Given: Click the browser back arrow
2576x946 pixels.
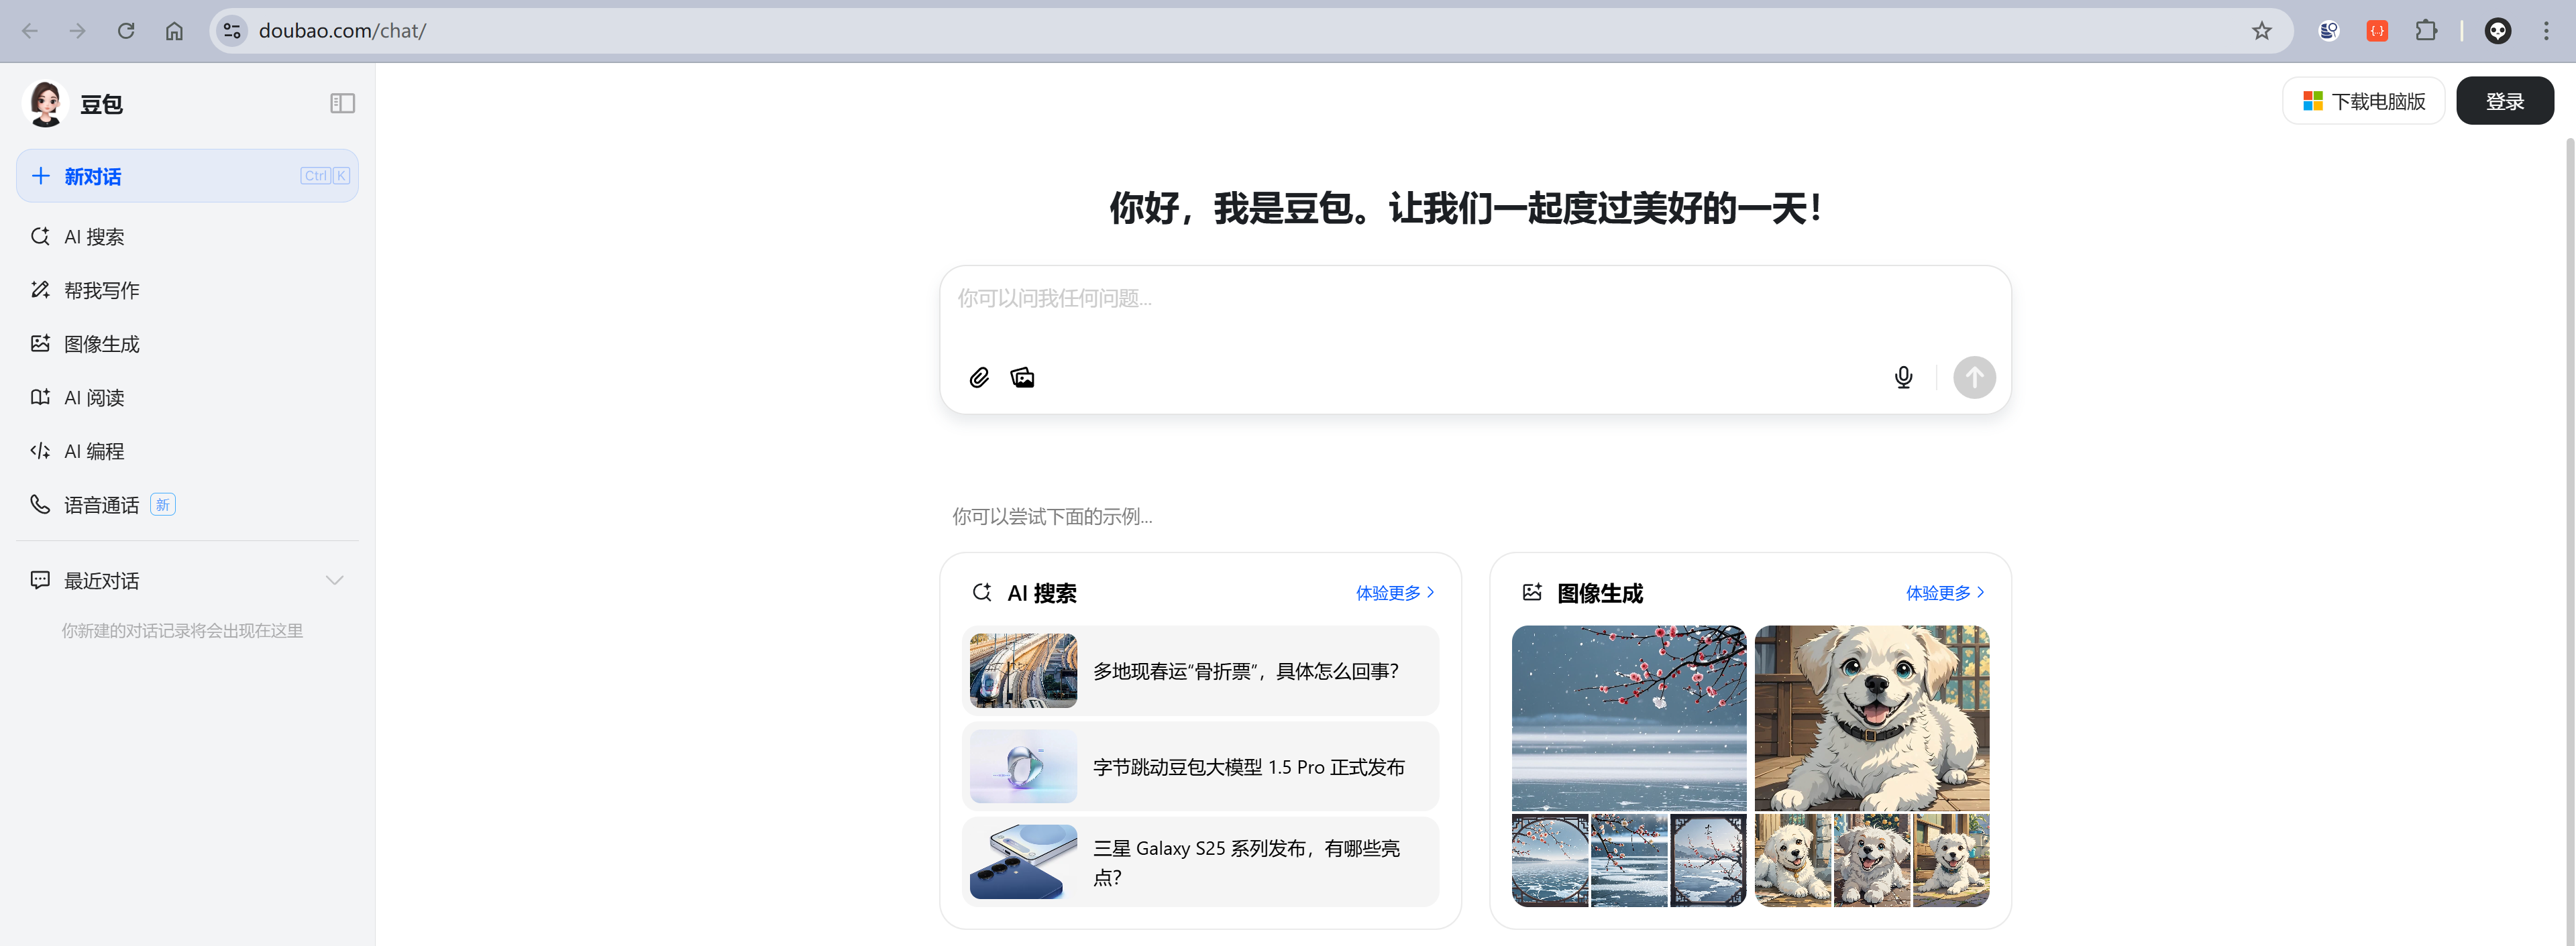Looking at the screenshot, I should point(30,31).
